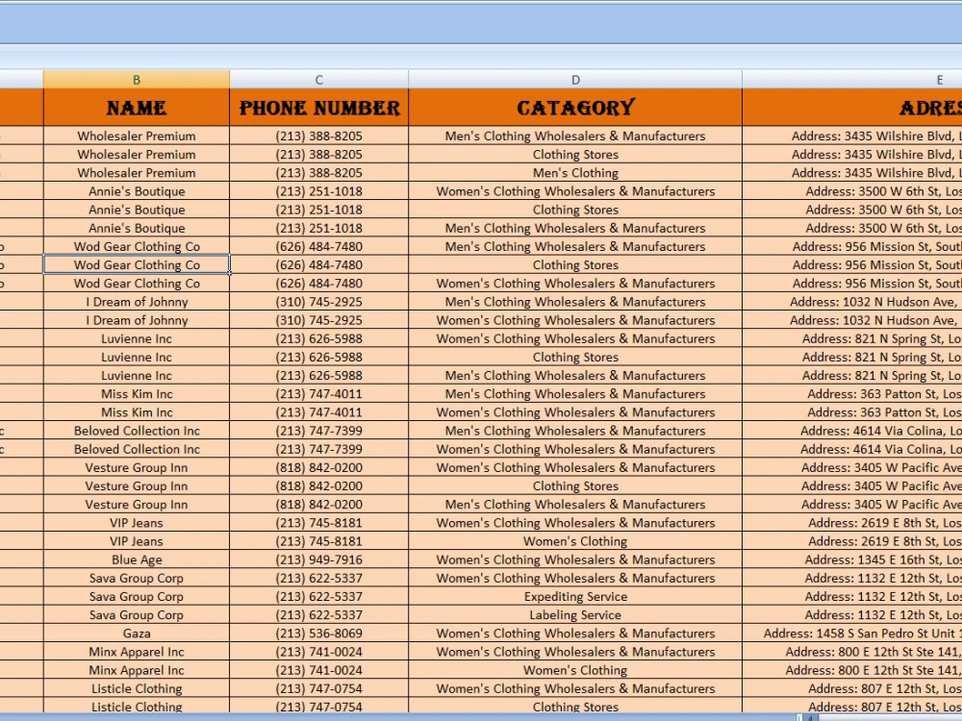Click the Address: 1345 E 16th St cell

(852, 559)
